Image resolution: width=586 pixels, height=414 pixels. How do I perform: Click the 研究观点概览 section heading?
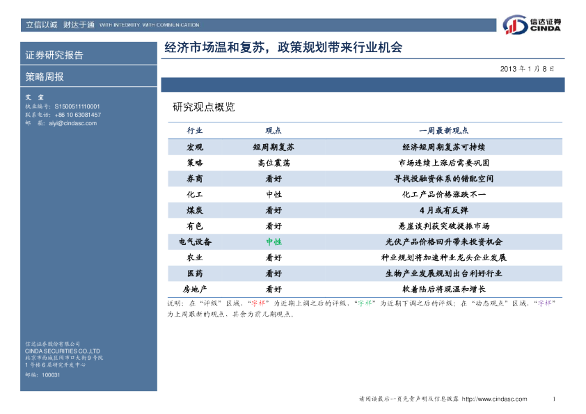pos(203,107)
